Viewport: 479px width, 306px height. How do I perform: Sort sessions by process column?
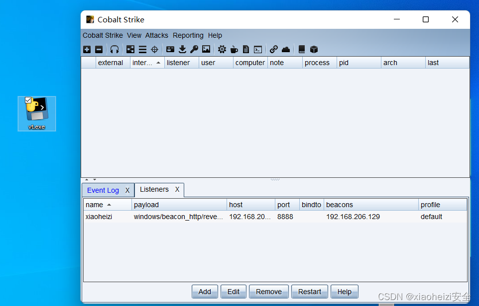tap(320, 63)
